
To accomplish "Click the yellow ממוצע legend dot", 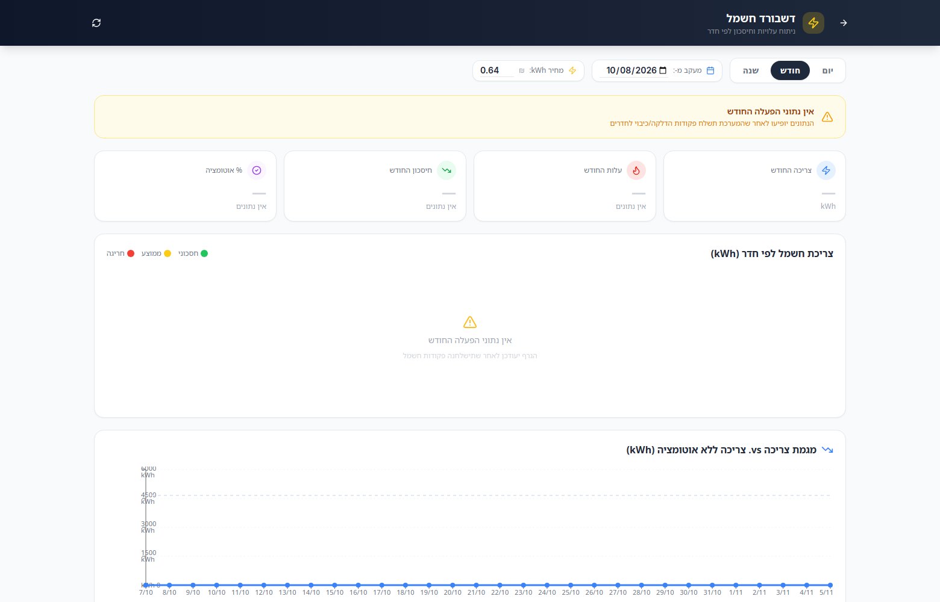I will [x=168, y=253].
